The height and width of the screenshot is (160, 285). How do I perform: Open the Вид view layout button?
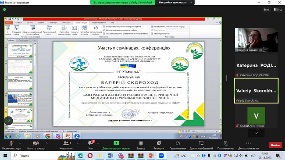(x=278, y=10)
